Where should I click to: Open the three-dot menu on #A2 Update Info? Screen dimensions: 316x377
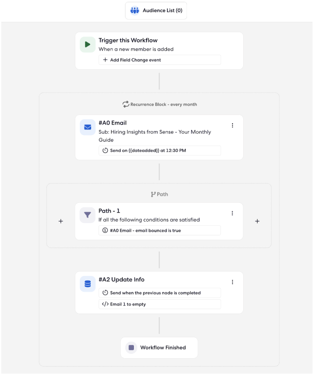click(x=233, y=282)
